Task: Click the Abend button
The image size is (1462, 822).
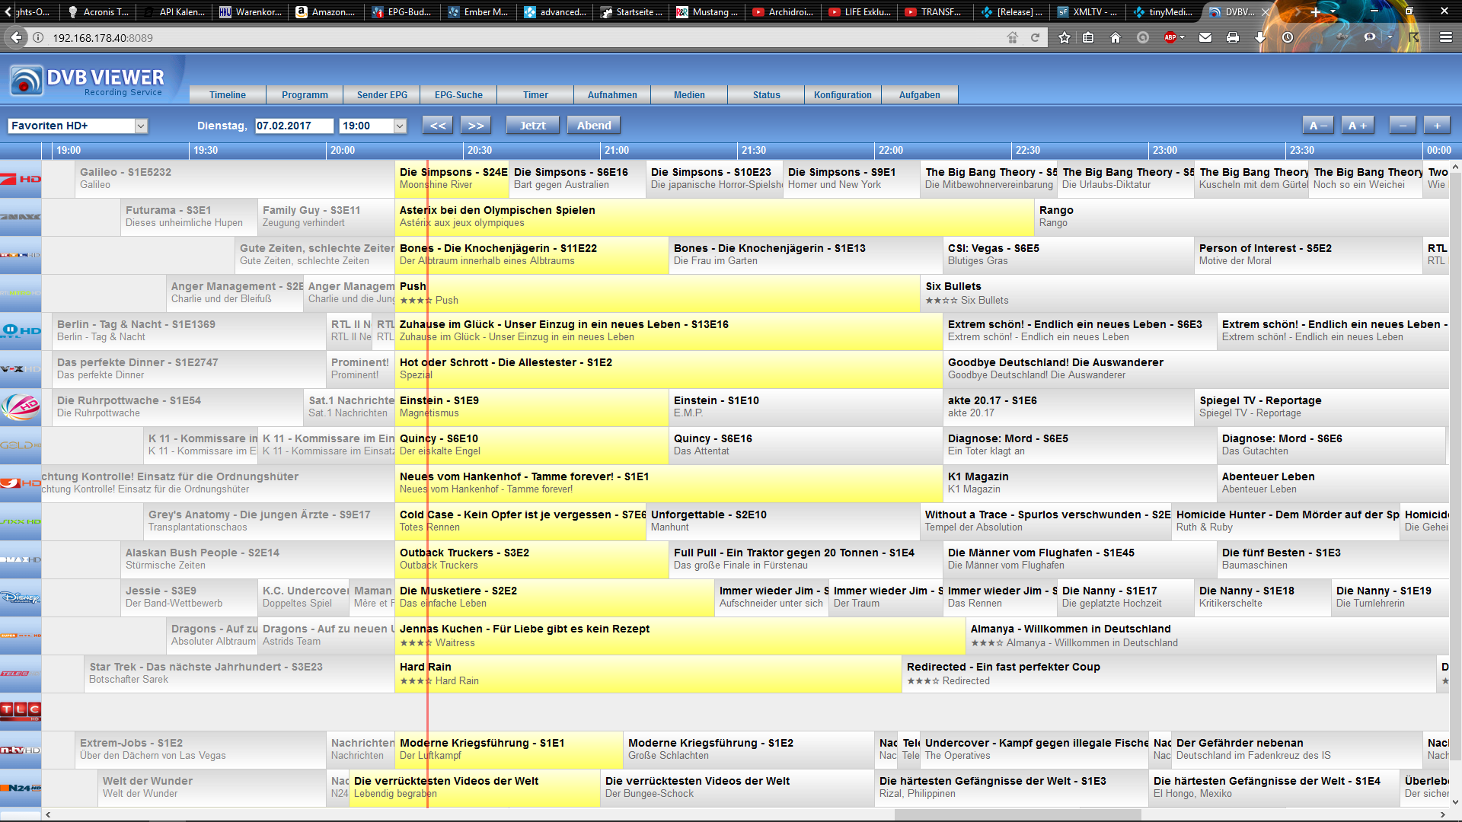Action: point(594,126)
